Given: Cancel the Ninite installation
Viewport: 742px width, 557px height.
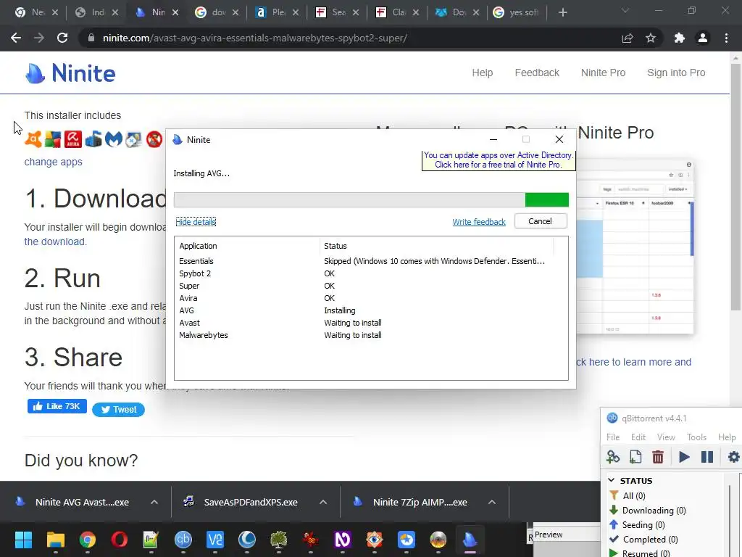Looking at the screenshot, I should pos(541,221).
